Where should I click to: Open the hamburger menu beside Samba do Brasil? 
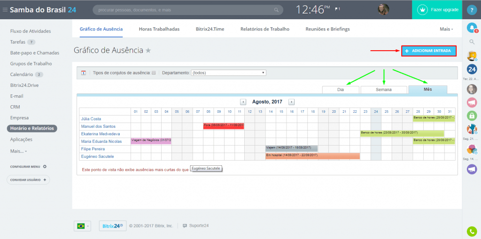click(x=5, y=10)
